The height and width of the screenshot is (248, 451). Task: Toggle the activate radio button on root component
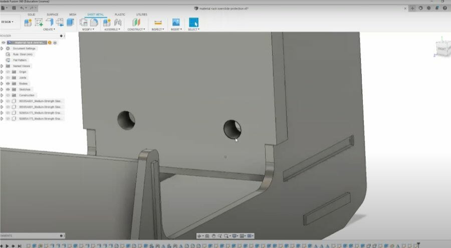[x=55, y=42]
